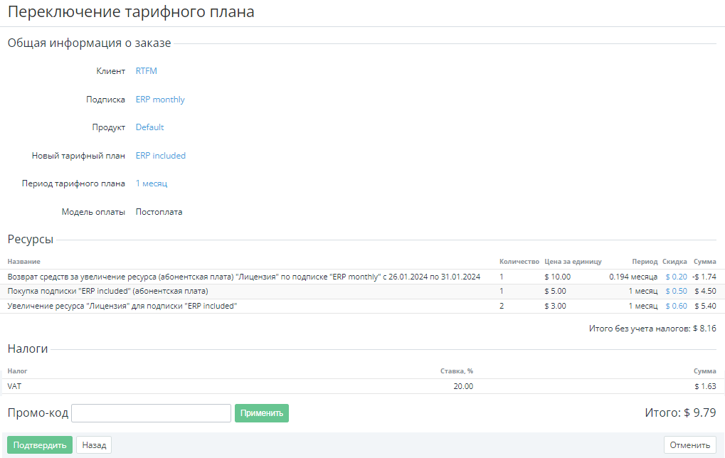Click the Цена за единицу column header

pyautogui.click(x=573, y=262)
